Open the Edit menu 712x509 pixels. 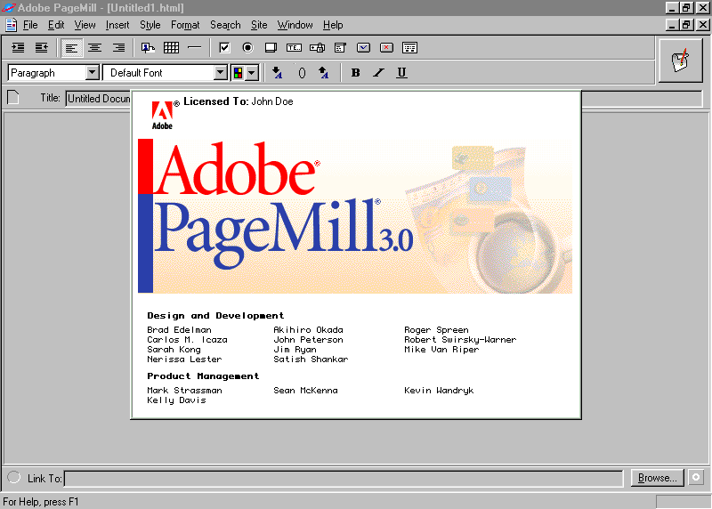pos(56,25)
